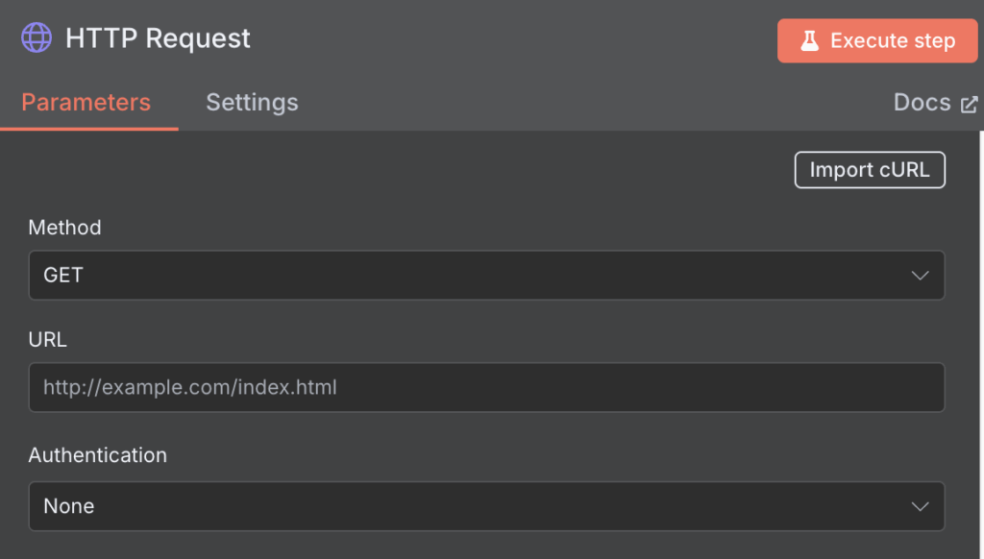The width and height of the screenshot is (984, 559).
Task: Click the panel's vertical scrollbar on the right edge
Action: [981, 345]
